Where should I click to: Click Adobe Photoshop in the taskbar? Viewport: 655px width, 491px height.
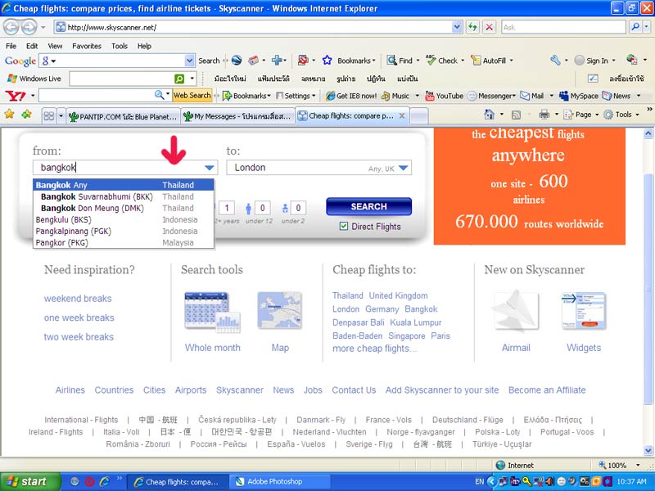click(x=279, y=481)
